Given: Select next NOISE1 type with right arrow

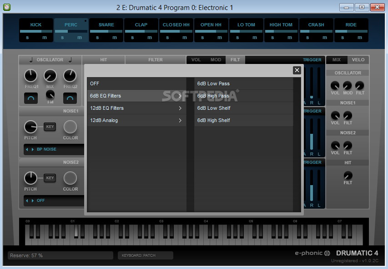Looking at the screenshot, I should click(32, 149).
